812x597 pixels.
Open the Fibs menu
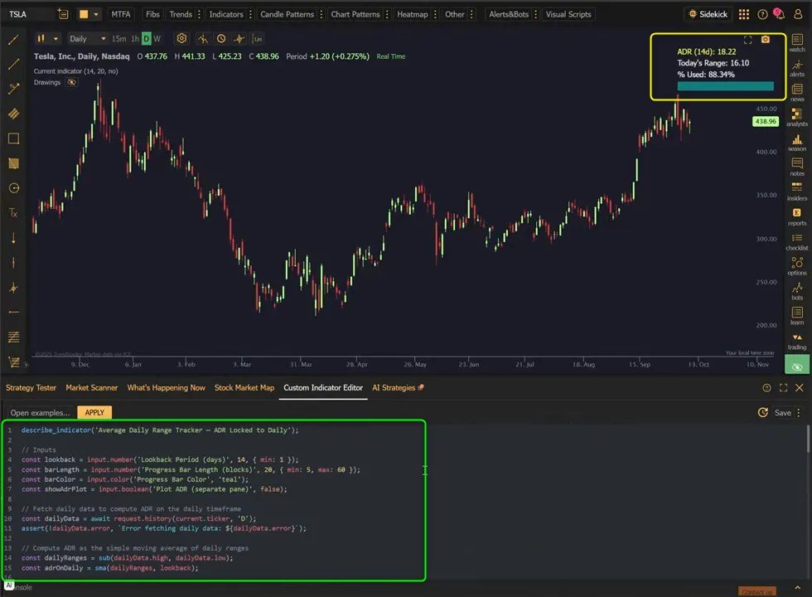click(152, 15)
